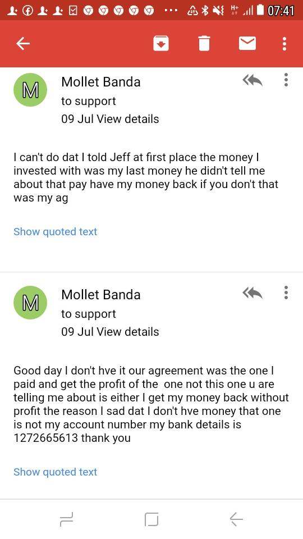Tap the Android back navigation button
Viewport: 303px width, 539px height.
click(x=236, y=519)
